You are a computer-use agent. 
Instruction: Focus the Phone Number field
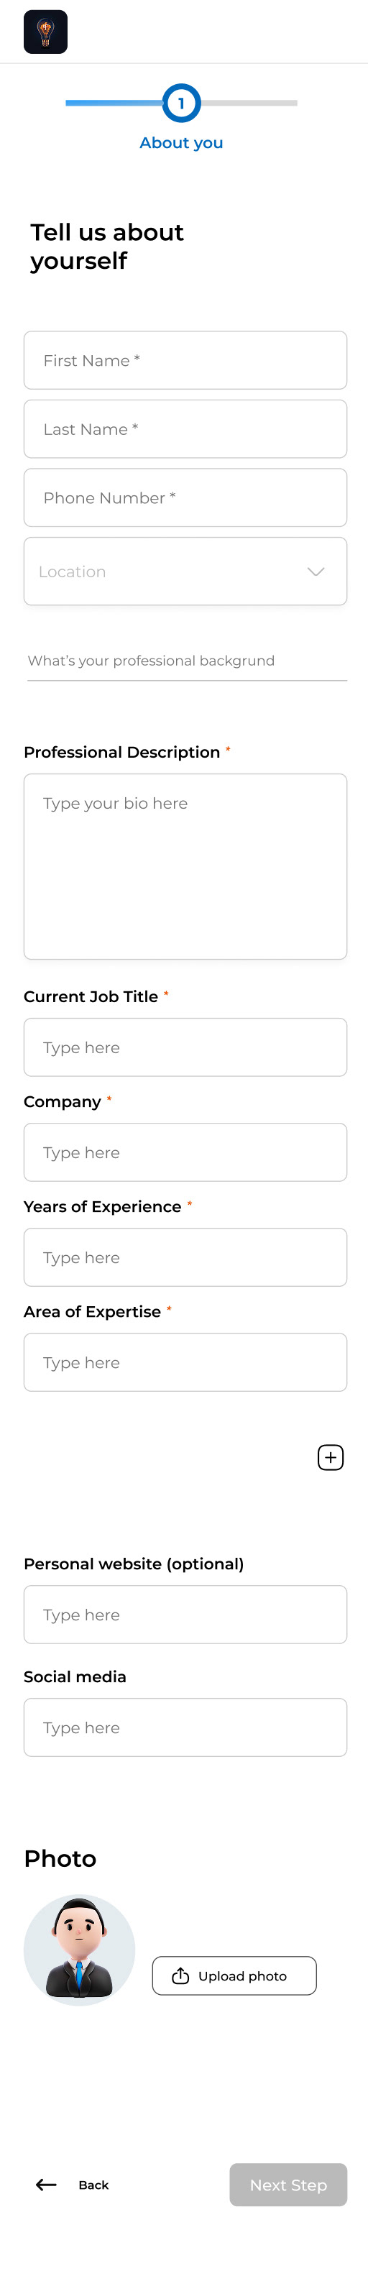(185, 498)
